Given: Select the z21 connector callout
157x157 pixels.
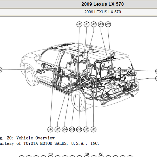Looking at the screenshot, I should (86, 24).
